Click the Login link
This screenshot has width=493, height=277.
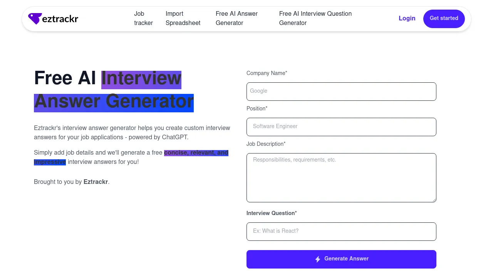(407, 18)
